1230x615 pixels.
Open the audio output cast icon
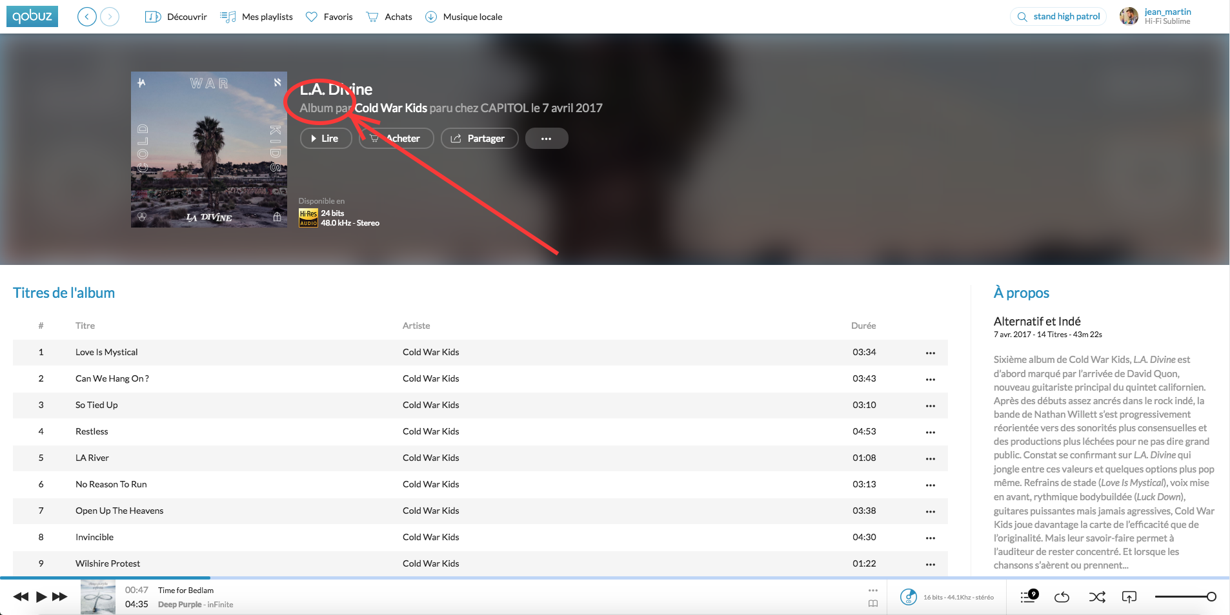pos(1129,597)
